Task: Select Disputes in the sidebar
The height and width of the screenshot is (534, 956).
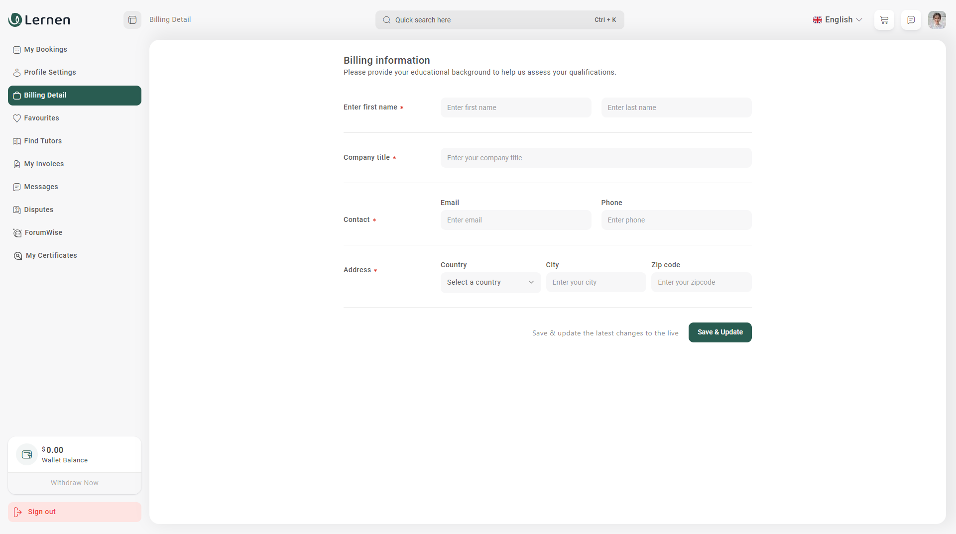Action: [38, 210]
